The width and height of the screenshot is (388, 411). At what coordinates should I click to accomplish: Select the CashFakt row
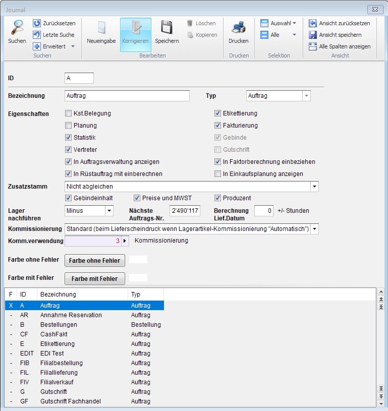coord(84,334)
